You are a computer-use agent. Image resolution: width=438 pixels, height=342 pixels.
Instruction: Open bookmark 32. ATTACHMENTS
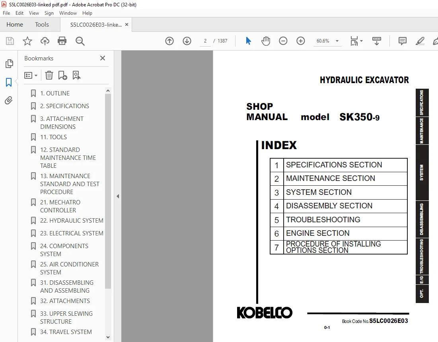click(65, 301)
